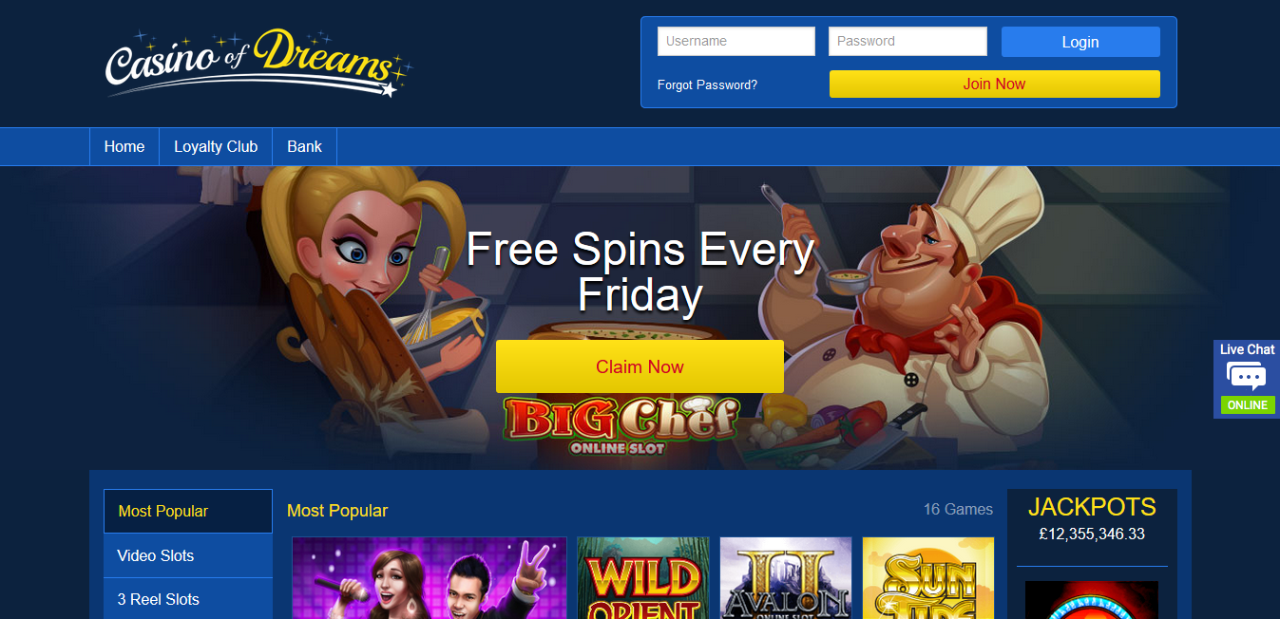Click the yellow Join Now button
Image resolution: width=1280 pixels, height=619 pixels.
[994, 84]
